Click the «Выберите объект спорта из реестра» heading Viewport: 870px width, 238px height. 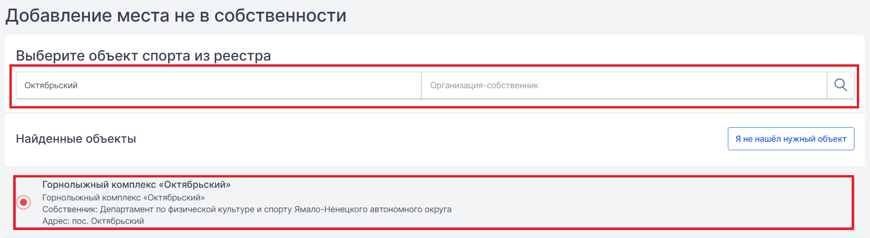pos(144,56)
